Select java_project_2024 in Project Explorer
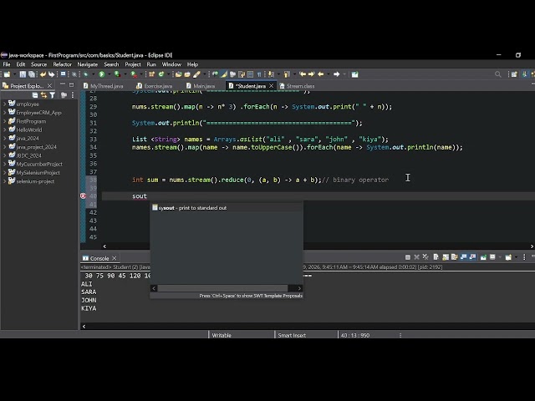This screenshot has height=401, width=535. 36,147
